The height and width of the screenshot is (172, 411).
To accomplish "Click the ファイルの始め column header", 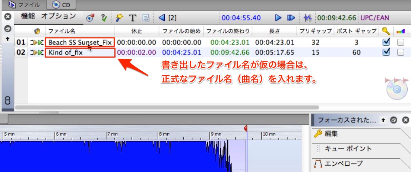I will [181, 31].
